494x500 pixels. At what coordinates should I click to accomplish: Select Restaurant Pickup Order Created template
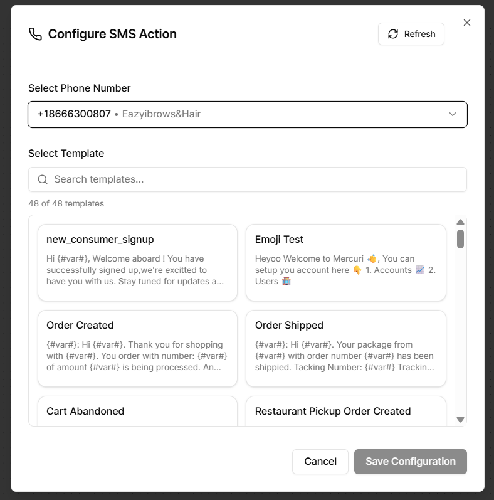(345, 412)
